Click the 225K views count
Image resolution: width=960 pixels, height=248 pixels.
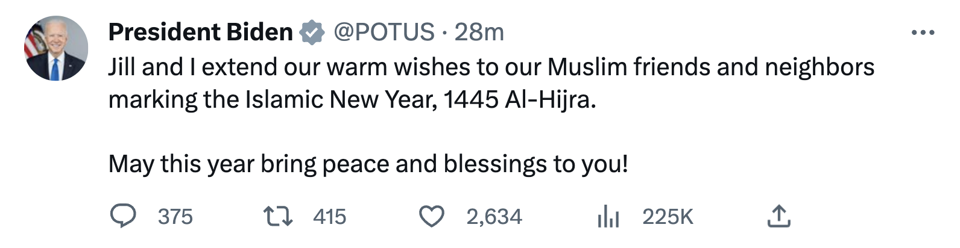(668, 217)
